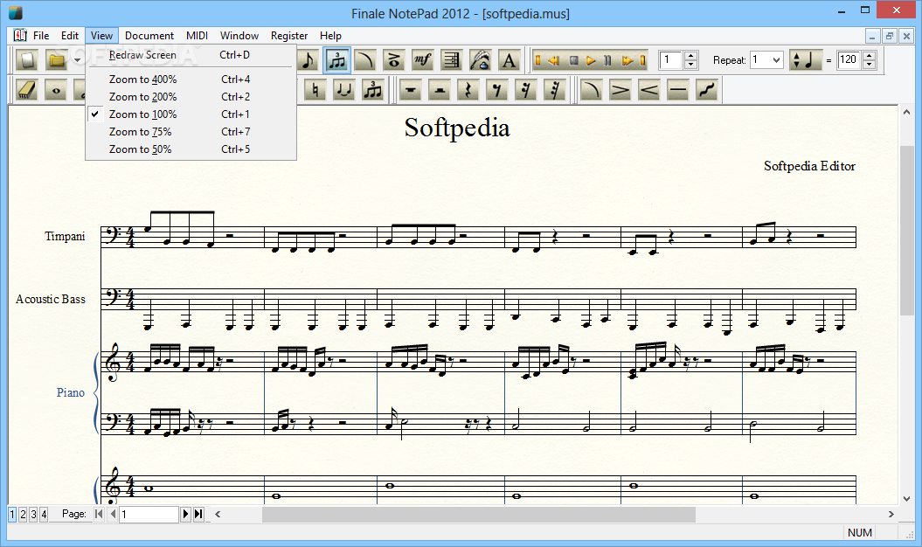Click the Open folder icon
Viewport: 922px width, 547px height.
57,60
